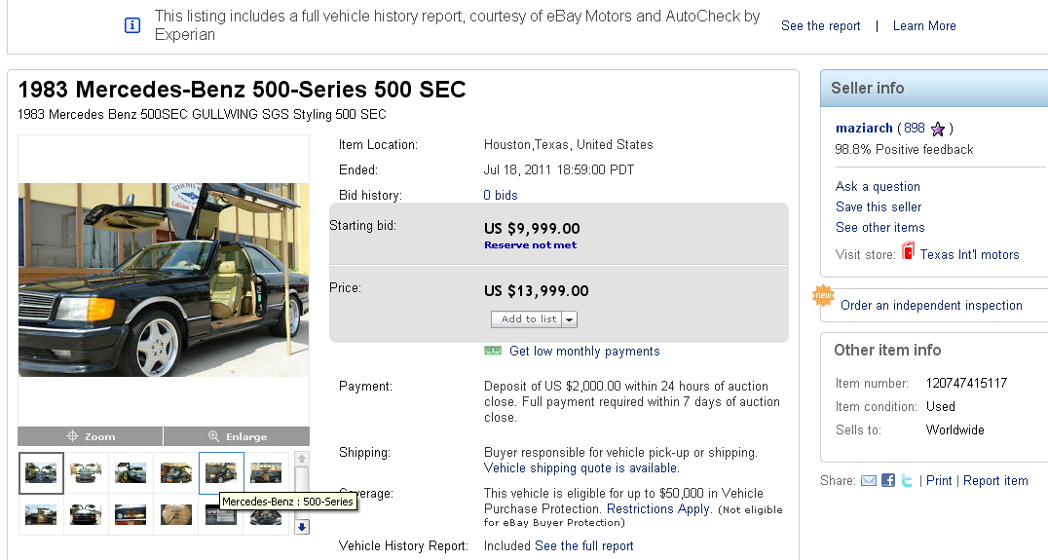This screenshot has height=560, width=1048.
Task: Click the Enlarge image button
Action: 237,436
